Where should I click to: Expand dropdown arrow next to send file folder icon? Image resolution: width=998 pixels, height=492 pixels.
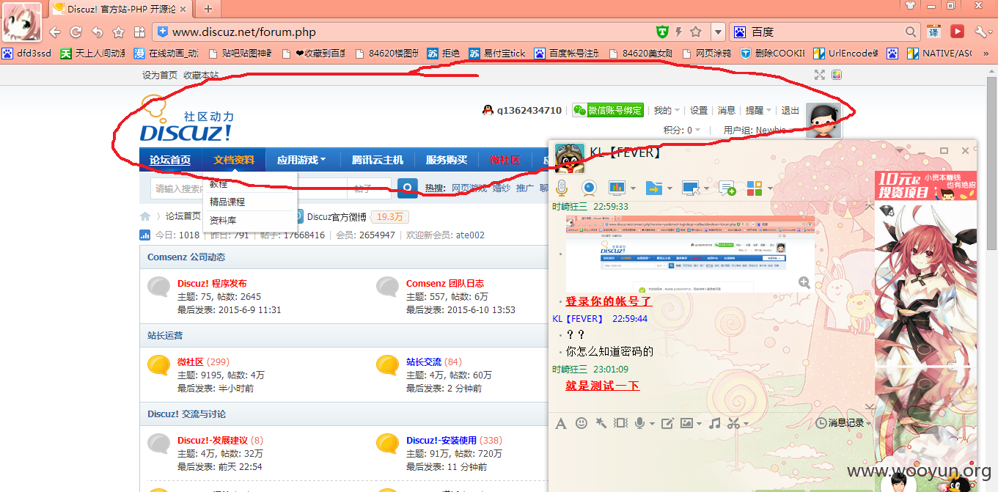coord(669,188)
